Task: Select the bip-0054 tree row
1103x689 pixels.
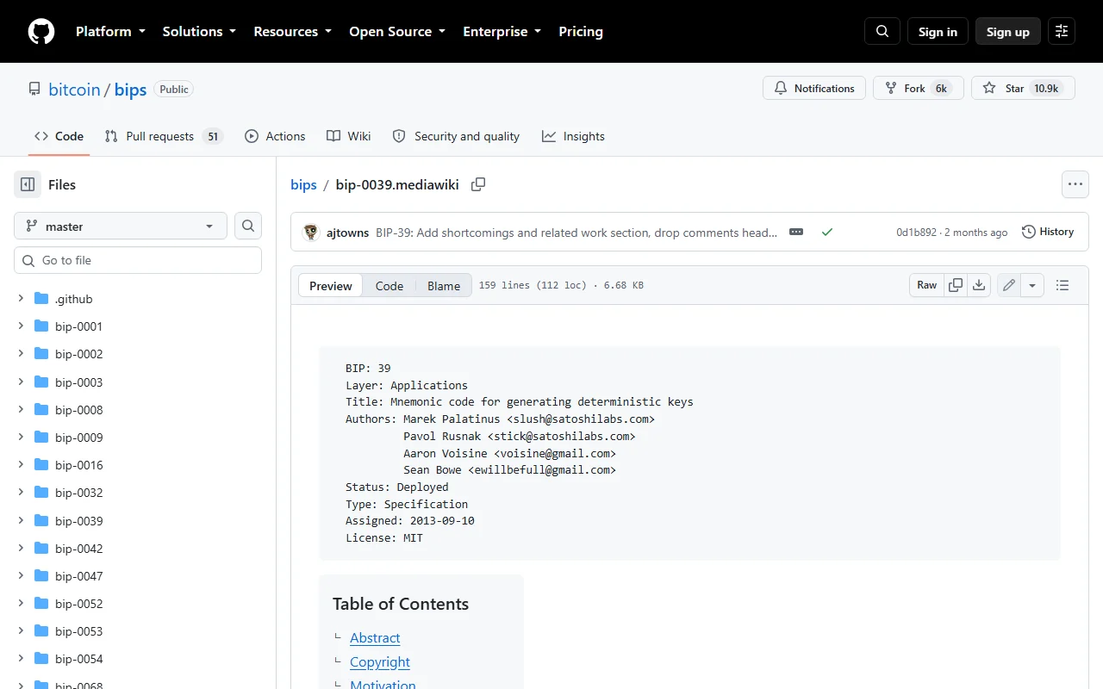Action: 138,659
